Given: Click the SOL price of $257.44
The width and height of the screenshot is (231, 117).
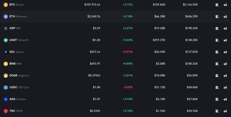Looking at the screenshot, I should click(x=95, y=52).
